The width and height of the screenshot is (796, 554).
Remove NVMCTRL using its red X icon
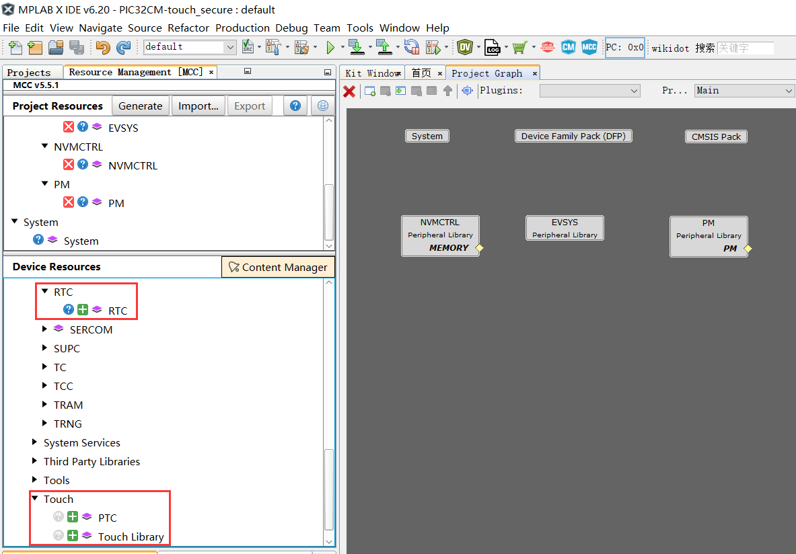[69, 164]
